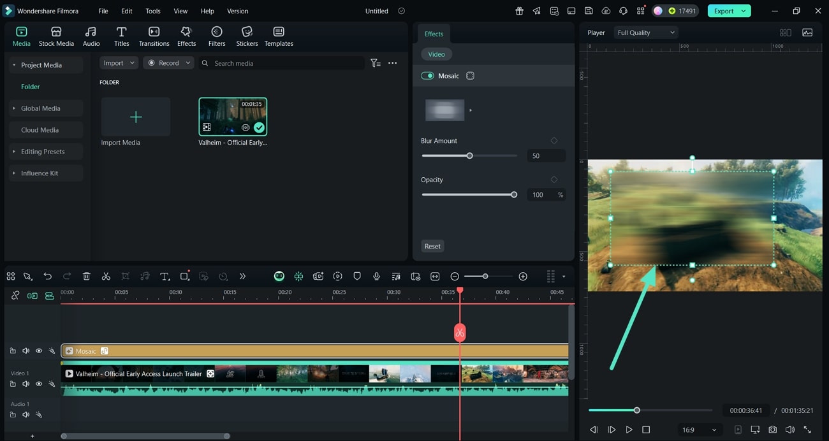Take a snapshot with the camera icon

coord(773,430)
